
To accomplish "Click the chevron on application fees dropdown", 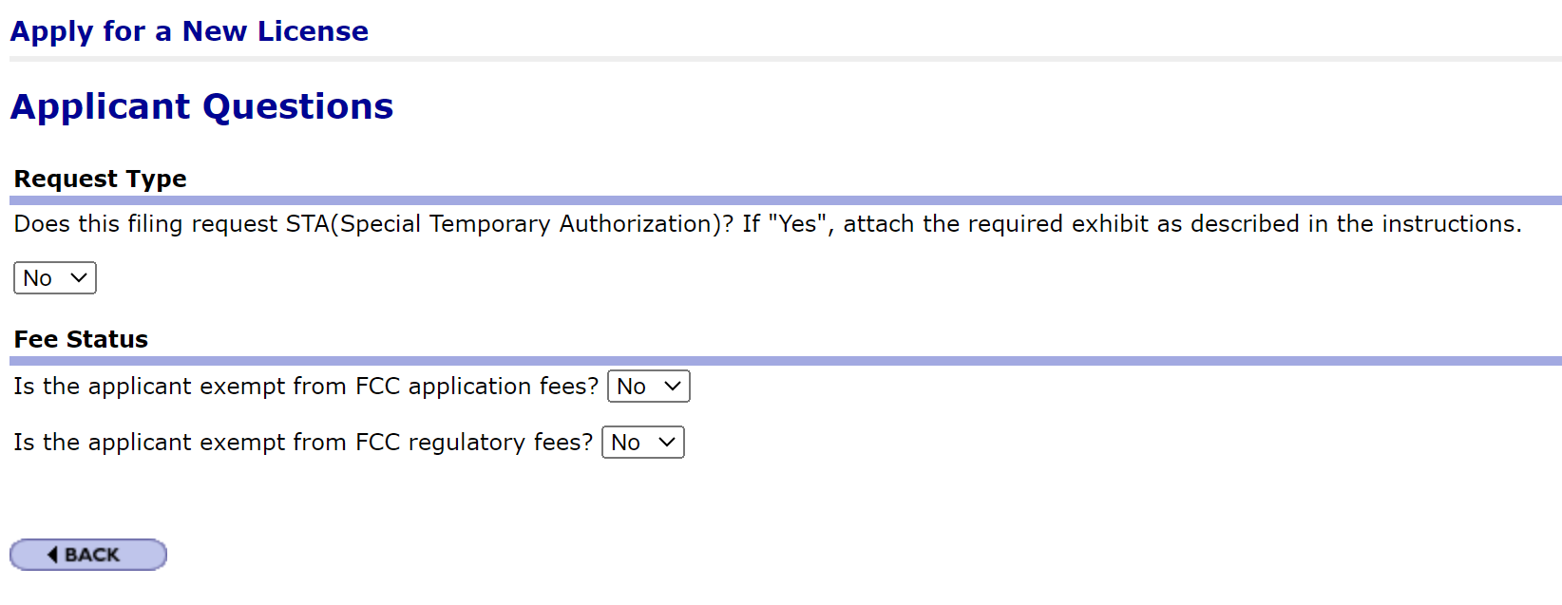I will tap(673, 387).
